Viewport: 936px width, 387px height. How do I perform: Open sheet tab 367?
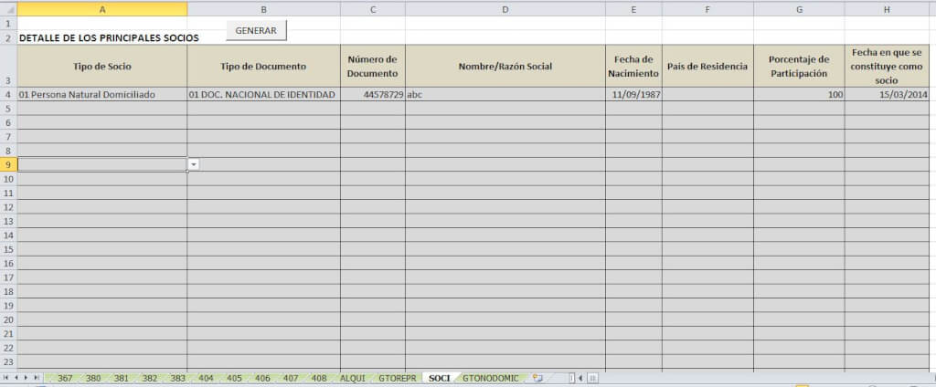coord(65,378)
